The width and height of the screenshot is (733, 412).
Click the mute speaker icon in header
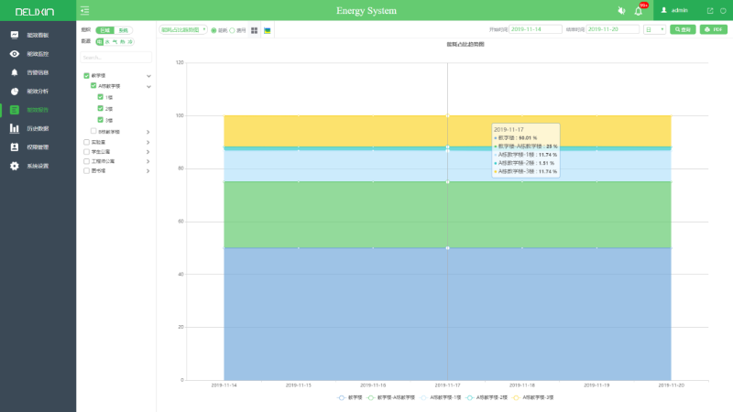coord(622,10)
